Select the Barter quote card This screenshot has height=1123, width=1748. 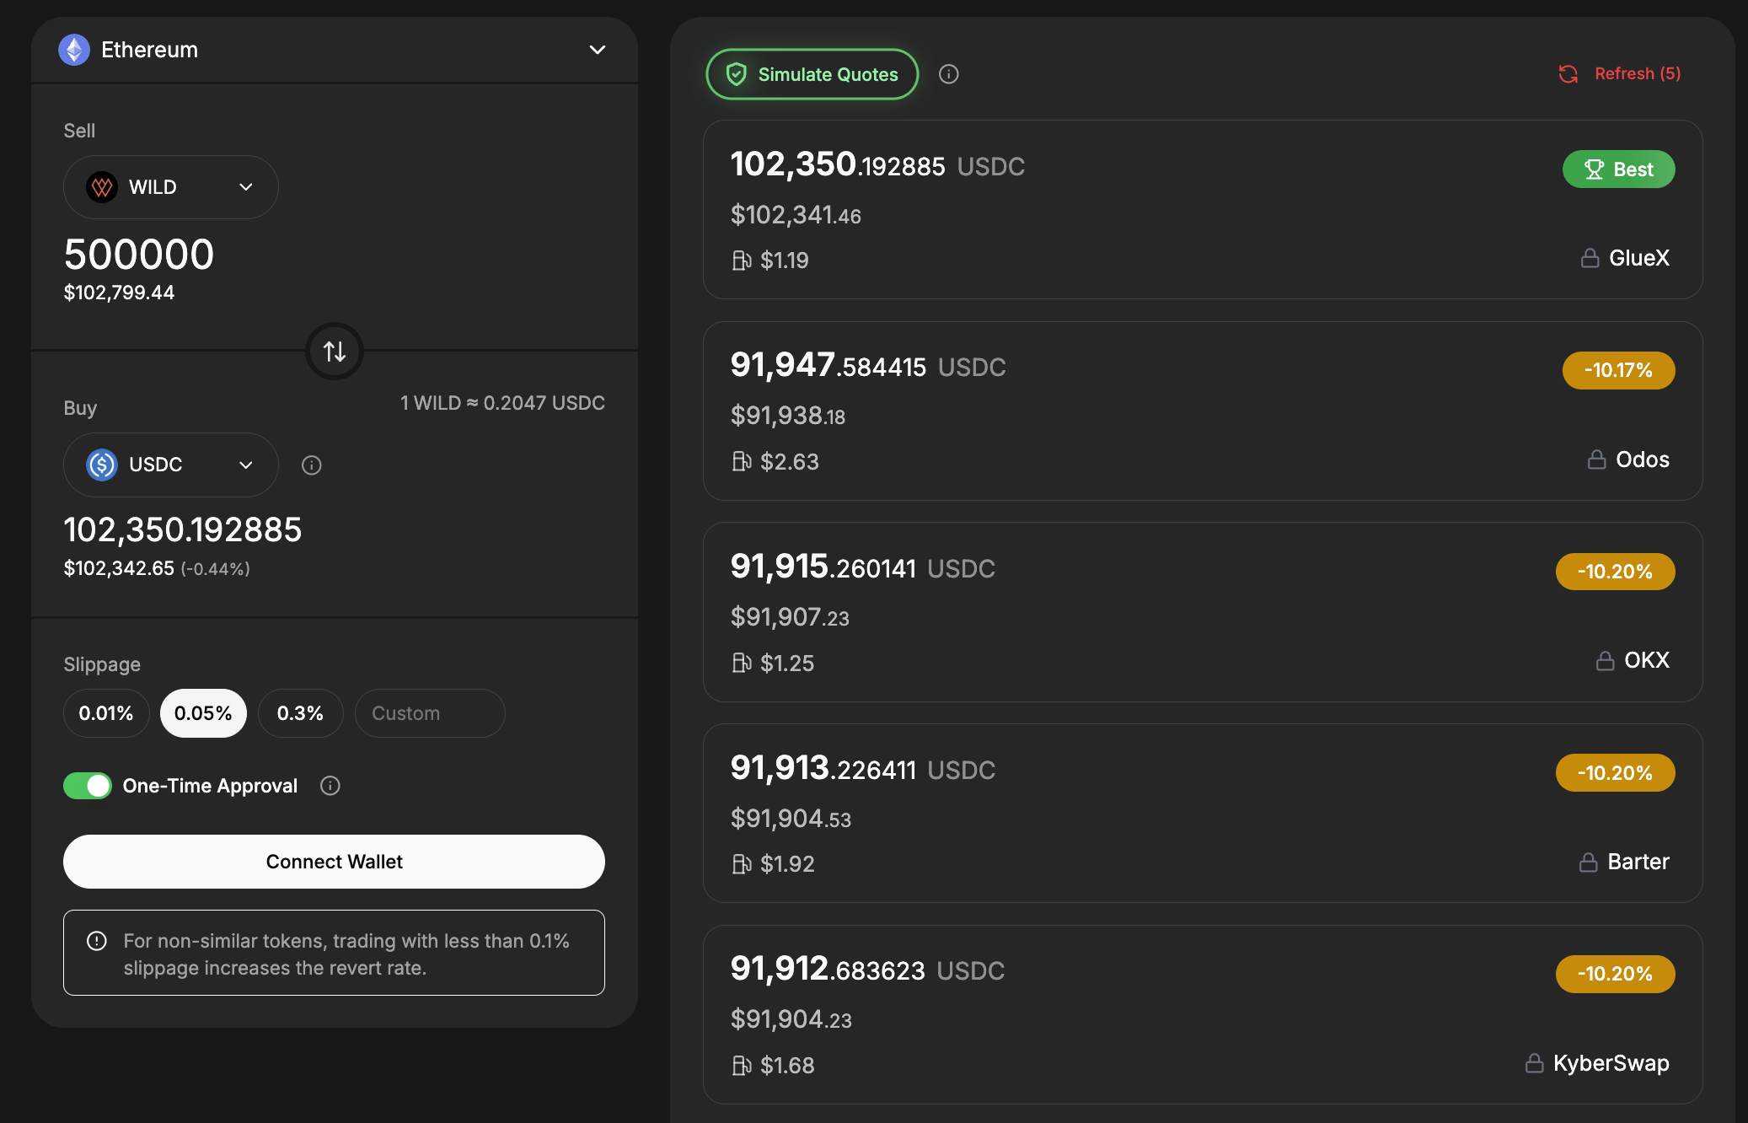1202,814
